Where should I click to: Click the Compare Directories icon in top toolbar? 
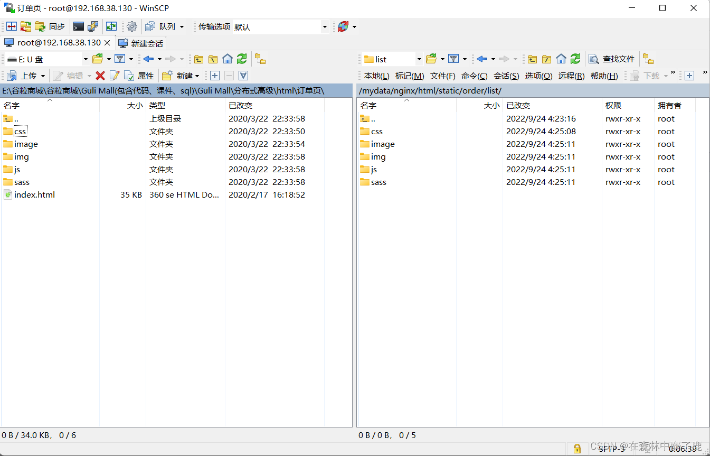tap(12, 26)
